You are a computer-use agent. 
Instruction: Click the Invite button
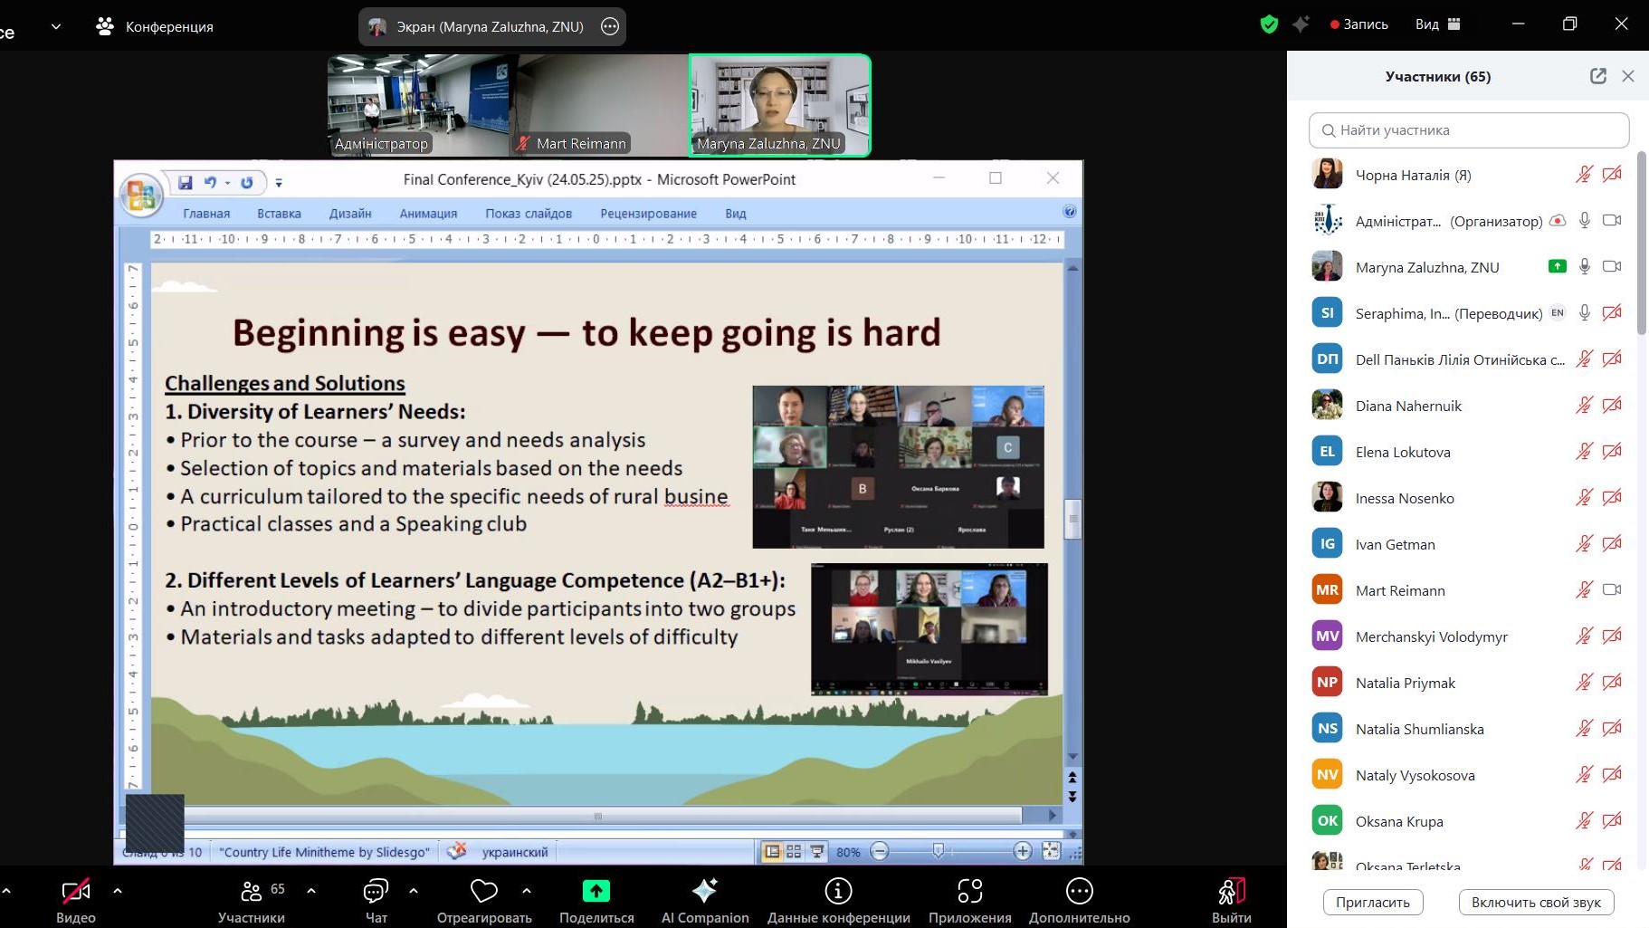click(1372, 902)
